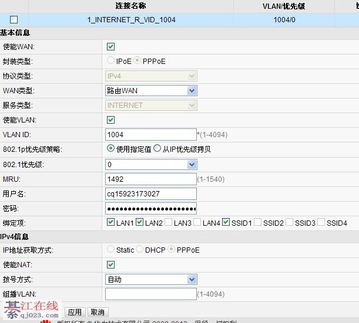Select the 从IP优先级拷贝 radio option

[x=157, y=149]
